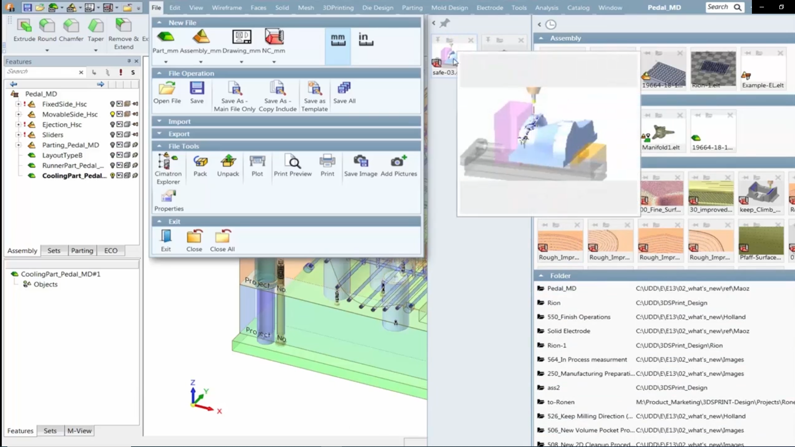The image size is (795, 447).
Task: Click the Add Pictures tool
Action: click(399, 165)
